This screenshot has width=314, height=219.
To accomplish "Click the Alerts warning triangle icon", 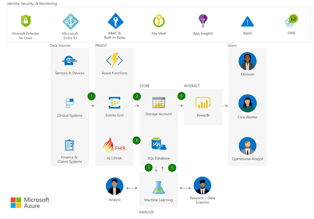I will 247,22.
